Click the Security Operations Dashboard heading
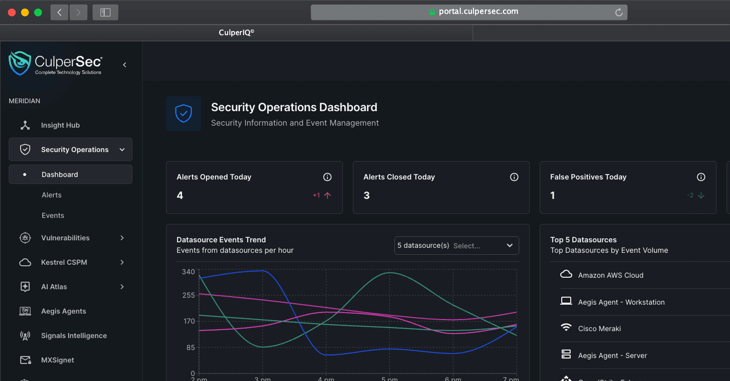 pos(294,107)
